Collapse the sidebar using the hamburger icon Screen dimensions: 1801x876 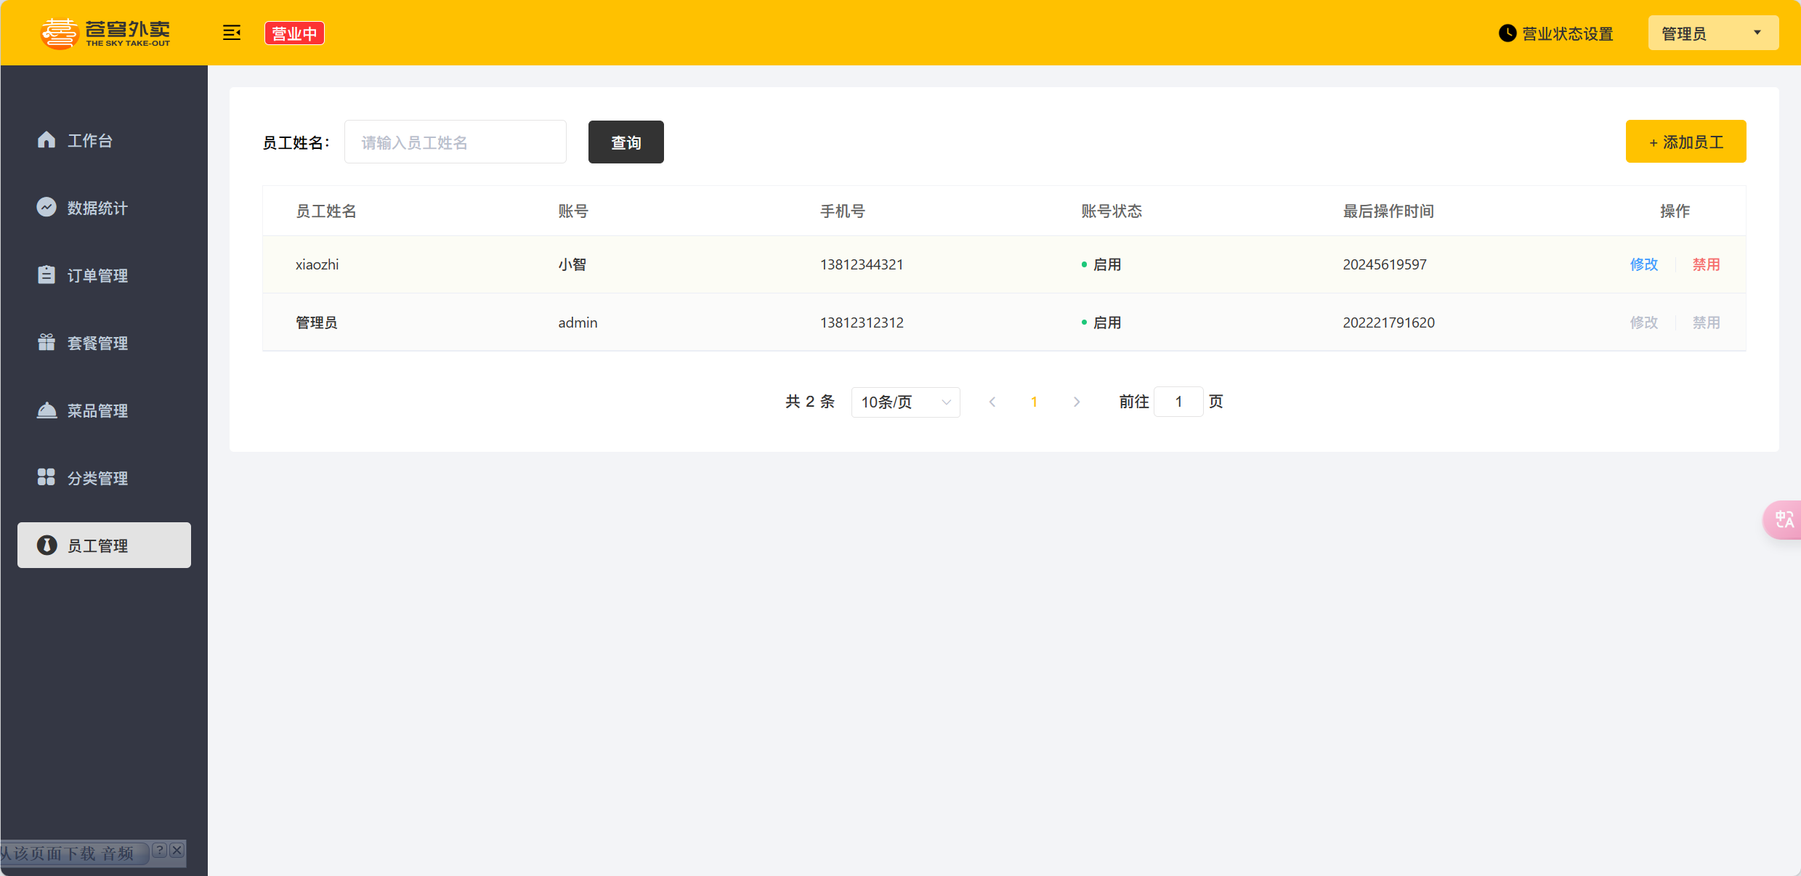231,33
